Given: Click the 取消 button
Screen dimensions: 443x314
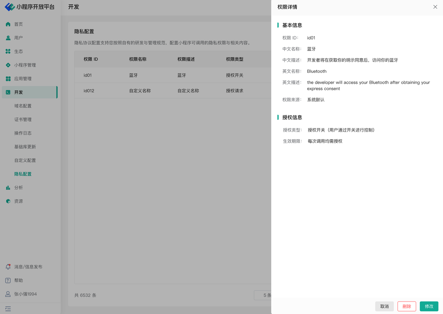Looking at the screenshot, I should tap(384, 306).
